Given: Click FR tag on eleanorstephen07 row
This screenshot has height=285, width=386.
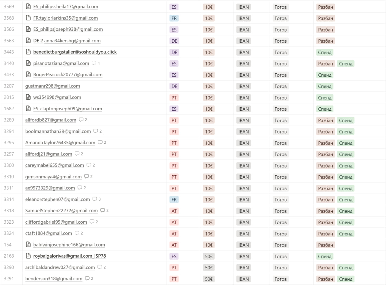Looking at the screenshot, I should (174, 200).
